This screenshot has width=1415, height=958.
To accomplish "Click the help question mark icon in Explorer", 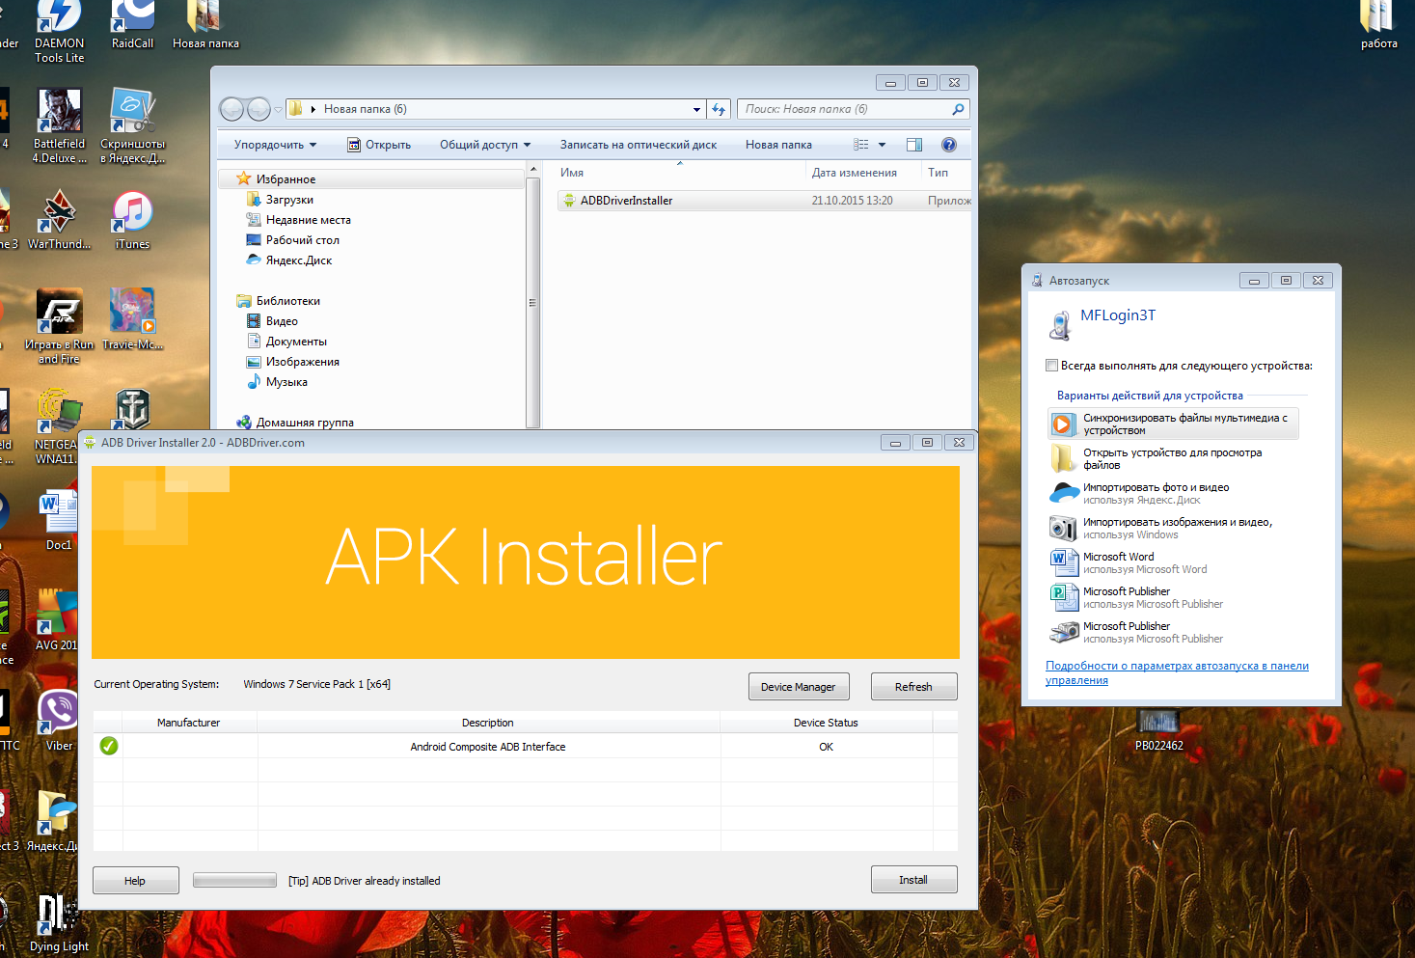I will (x=948, y=145).
